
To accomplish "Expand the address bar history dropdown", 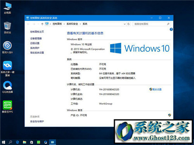I will (x=125, y=24).
